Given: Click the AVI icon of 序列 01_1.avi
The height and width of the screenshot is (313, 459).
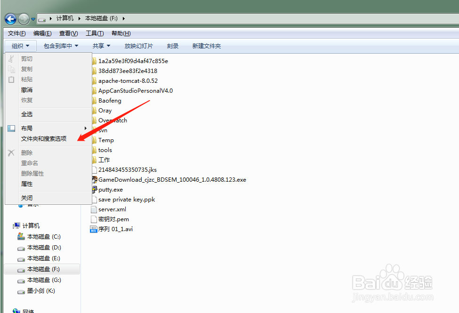Looking at the screenshot, I should coord(94,229).
